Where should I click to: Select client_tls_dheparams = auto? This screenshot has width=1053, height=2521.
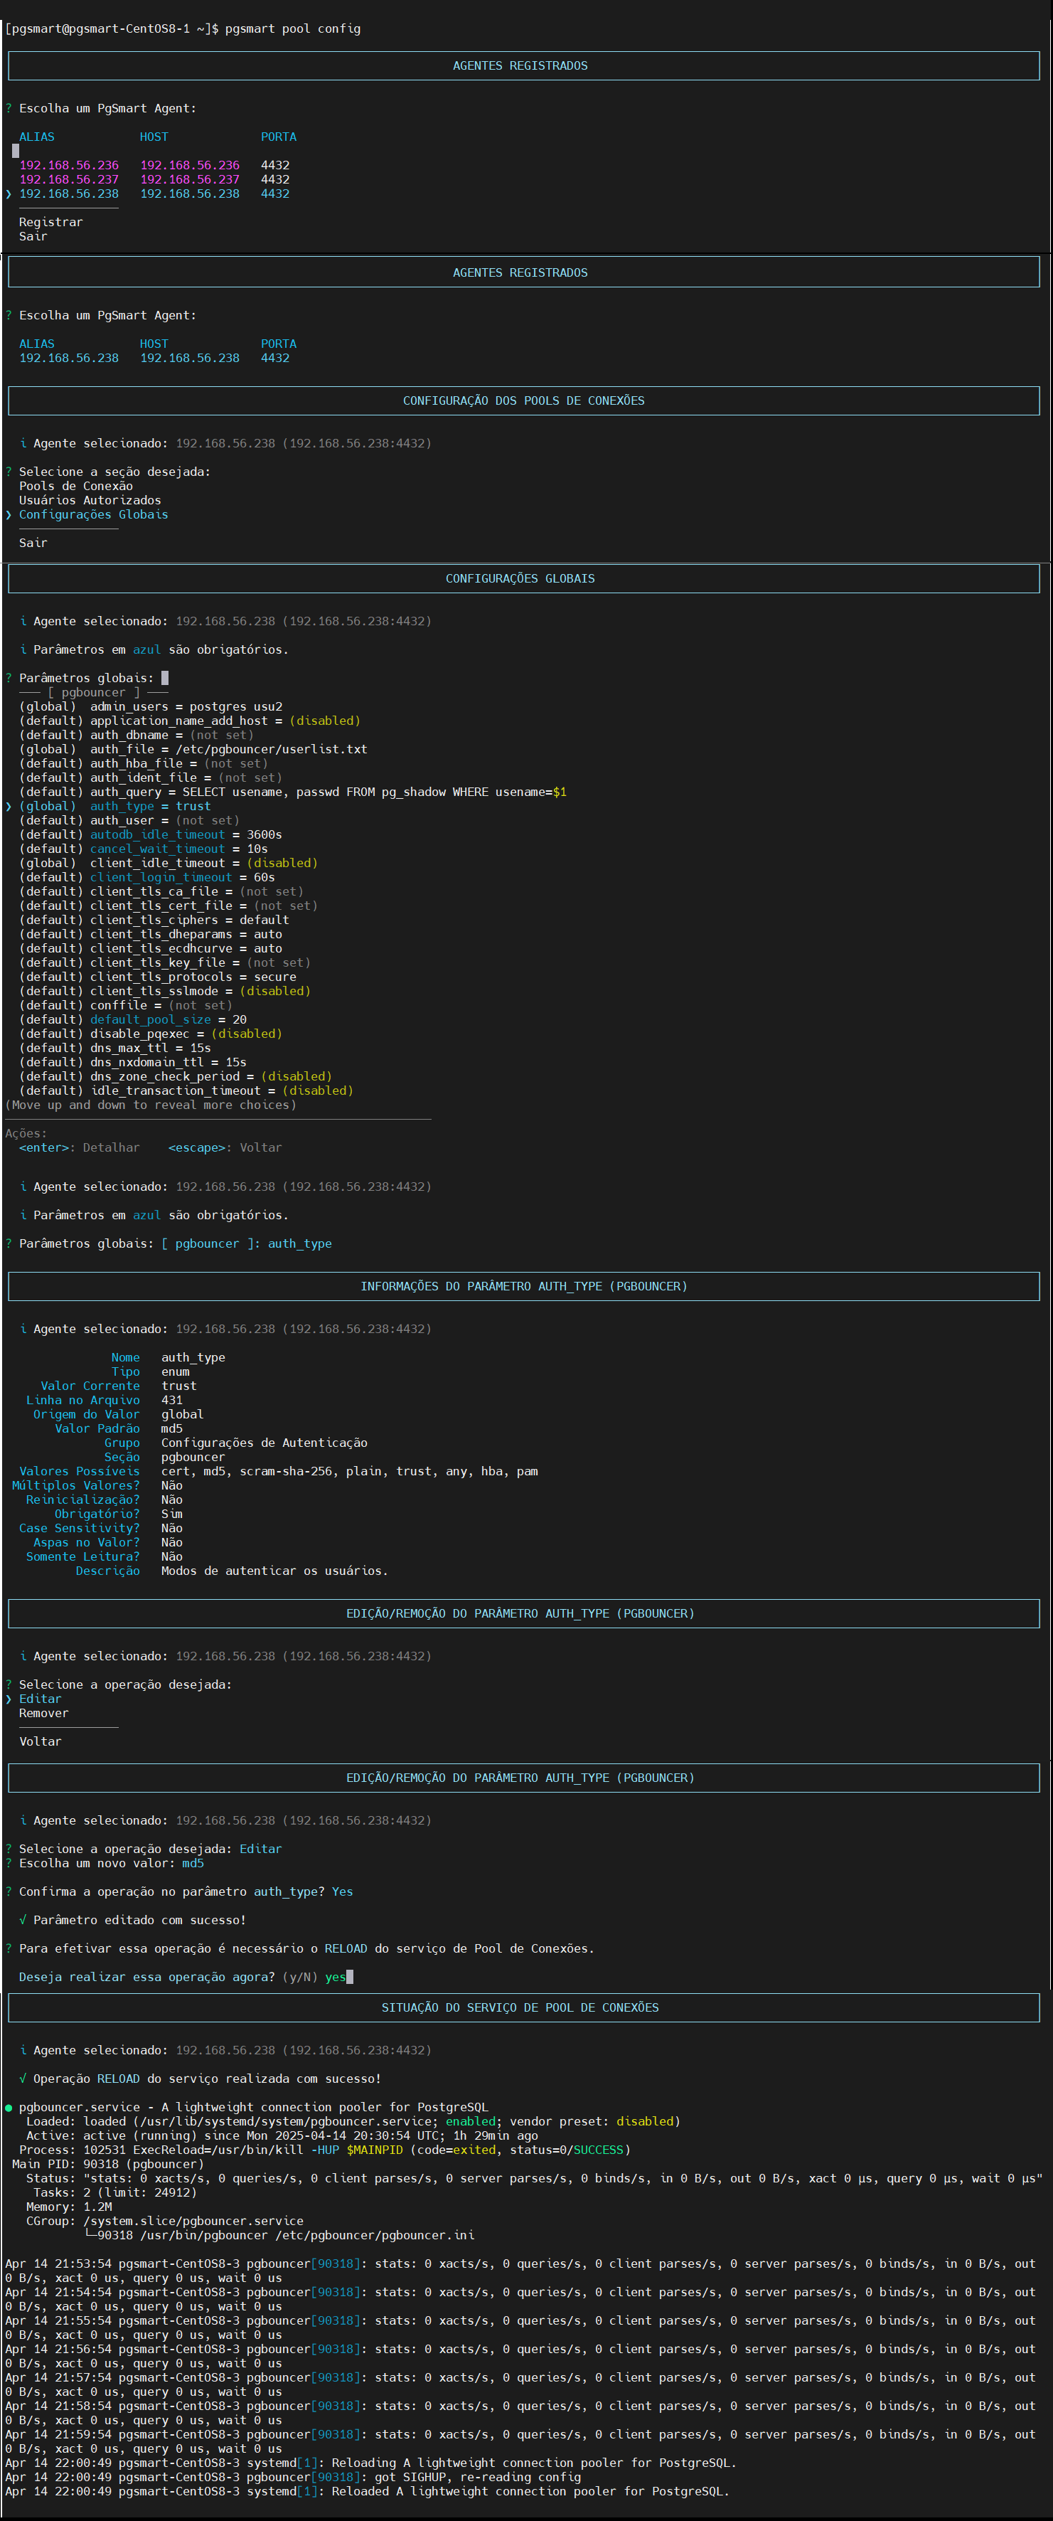pos(151,933)
